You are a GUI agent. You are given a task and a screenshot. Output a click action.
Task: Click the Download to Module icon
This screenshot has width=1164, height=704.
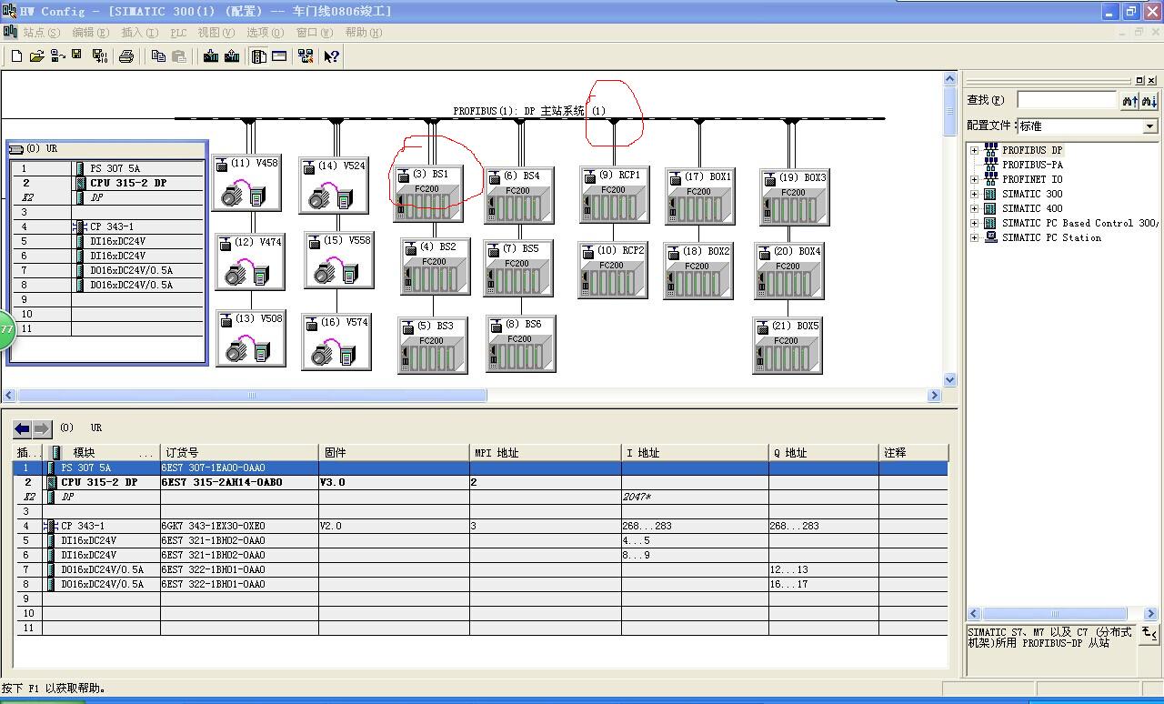pos(211,56)
